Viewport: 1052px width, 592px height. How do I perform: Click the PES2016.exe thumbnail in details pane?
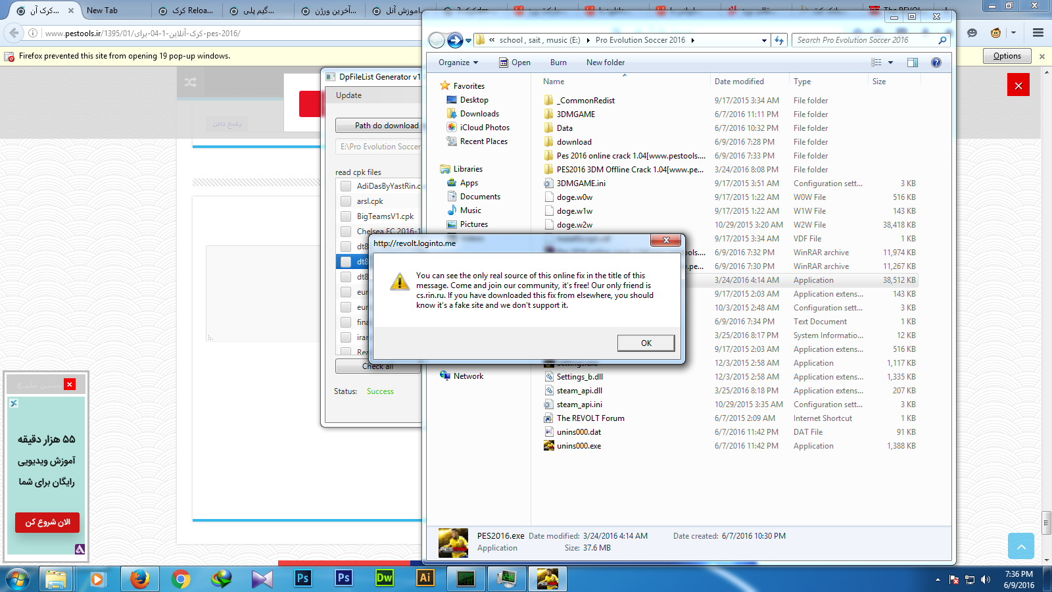[453, 543]
